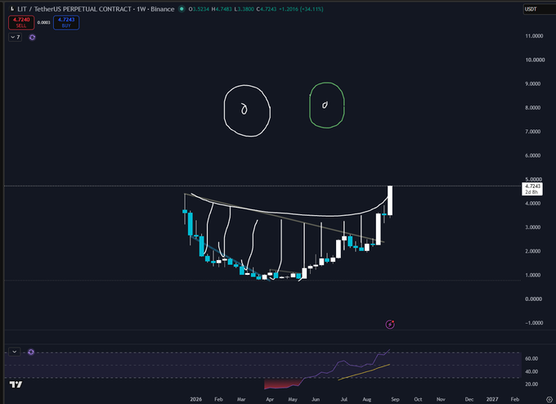Click 9.0000 on the price scale
556x404 pixels.
[532, 83]
